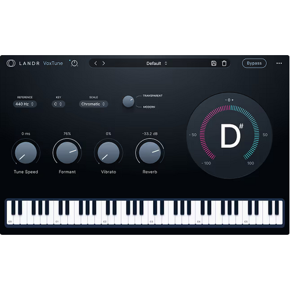Viewport: 290px width, 290px height.
Task: Toggle the VoxTune power button
Action: (74, 63)
